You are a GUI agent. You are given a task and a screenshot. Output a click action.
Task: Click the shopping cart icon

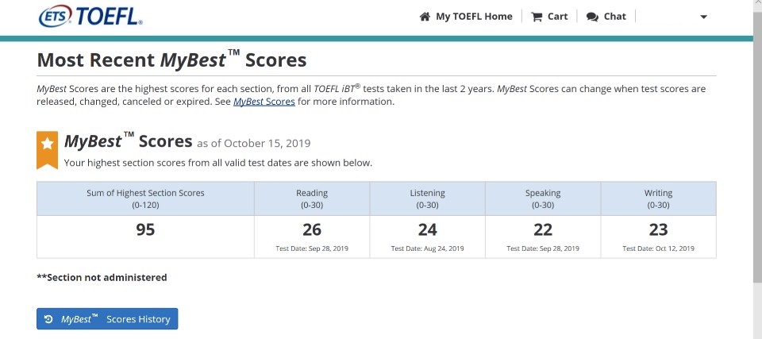point(537,17)
